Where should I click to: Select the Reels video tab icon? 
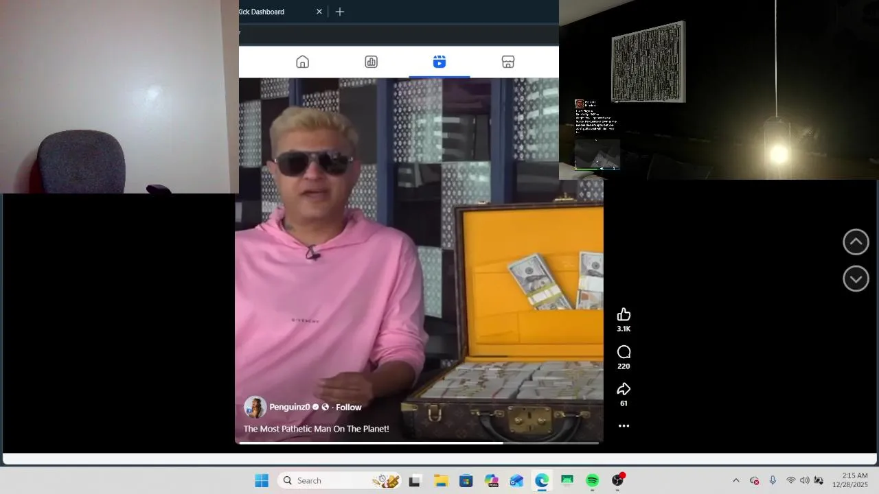[439, 62]
